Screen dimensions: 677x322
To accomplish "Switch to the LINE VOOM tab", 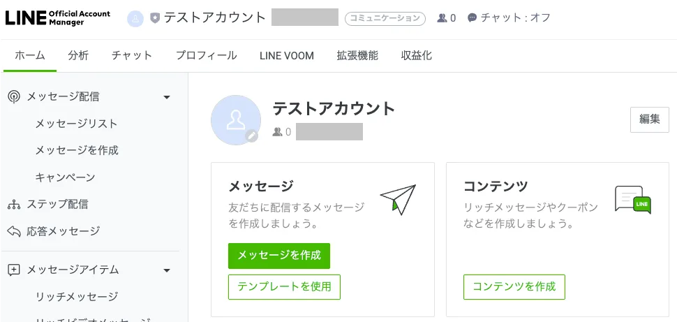I will [x=286, y=56].
